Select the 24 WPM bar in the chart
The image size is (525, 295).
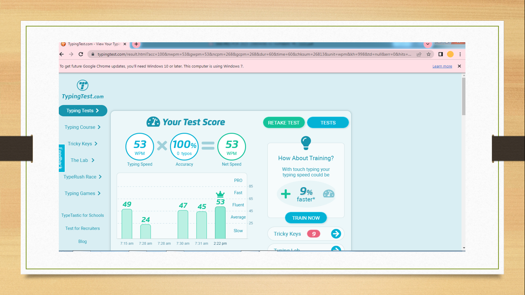coord(146,232)
